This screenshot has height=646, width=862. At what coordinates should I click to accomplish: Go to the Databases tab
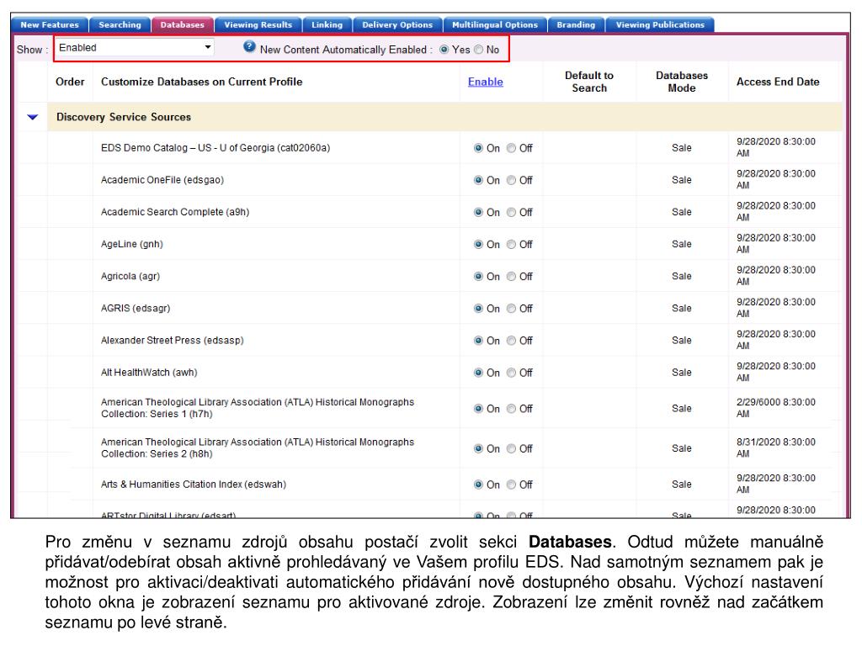coord(182,24)
